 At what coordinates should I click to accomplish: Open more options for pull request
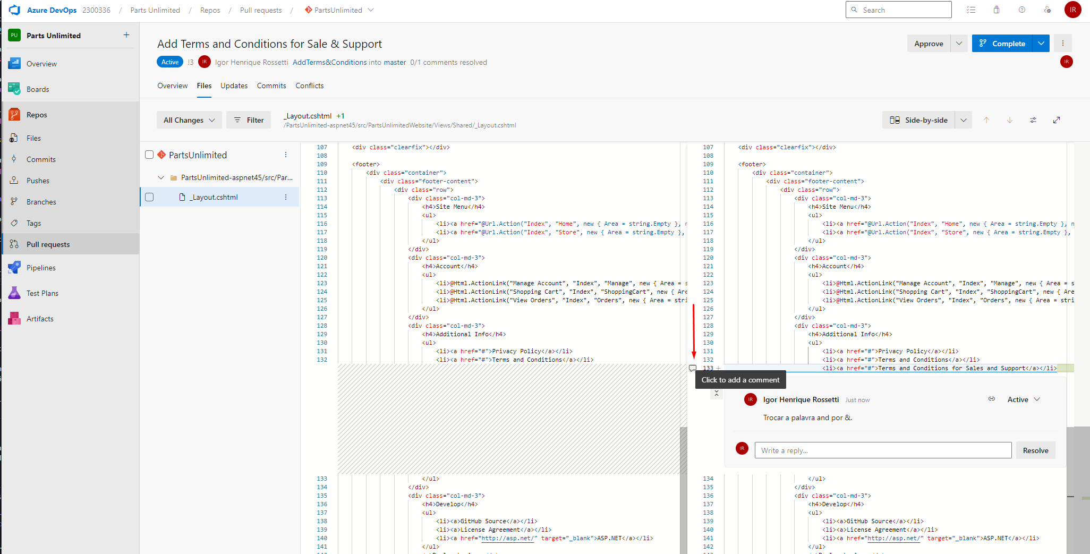click(1062, 44)
